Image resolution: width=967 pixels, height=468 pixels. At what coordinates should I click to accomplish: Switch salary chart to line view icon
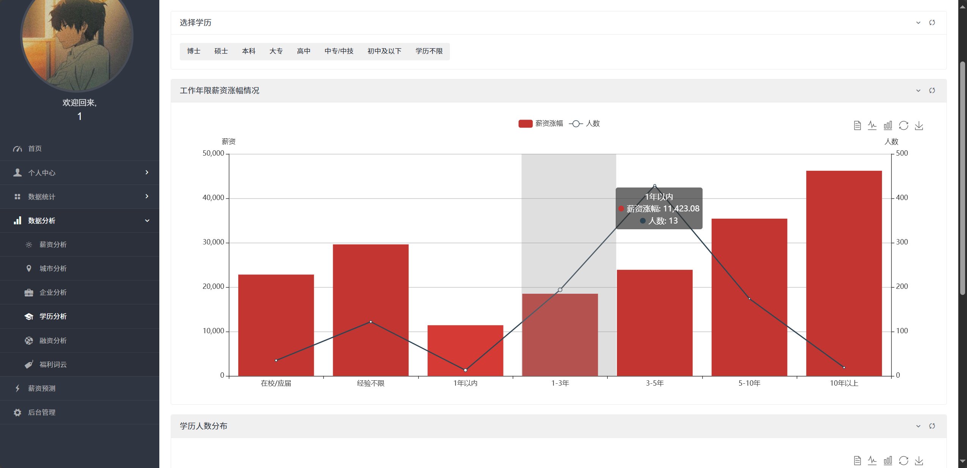872,126
